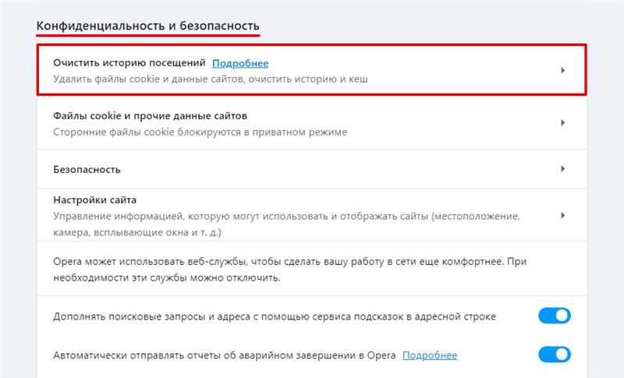Click the Конфиденциальность и безопасность heading

tap(148, 26)
